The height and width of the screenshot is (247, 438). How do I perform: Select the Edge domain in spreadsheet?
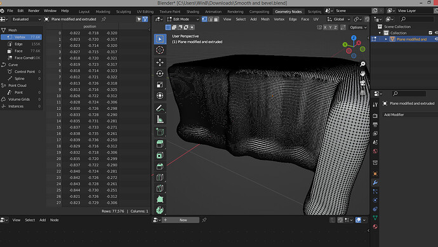(x=21, y=44)
